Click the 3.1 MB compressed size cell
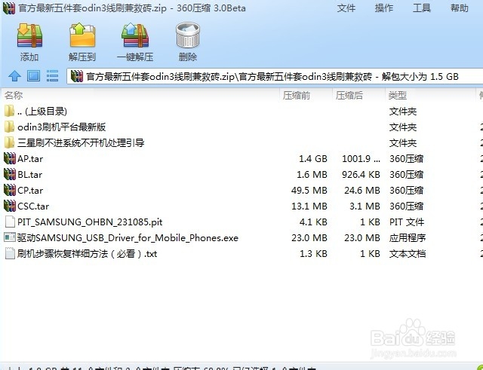 [365, 206]
